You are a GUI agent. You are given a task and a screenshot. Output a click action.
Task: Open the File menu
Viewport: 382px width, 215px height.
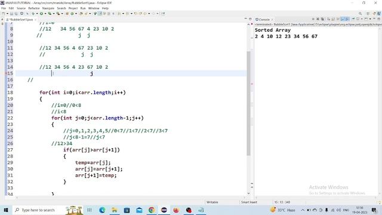pyautogui.click(x=4, y=8)
